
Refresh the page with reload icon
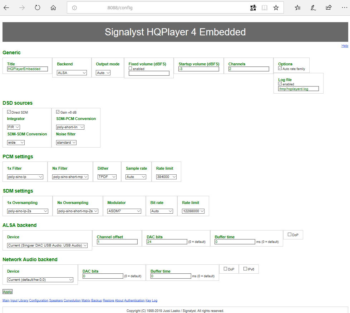click(38, 8)
